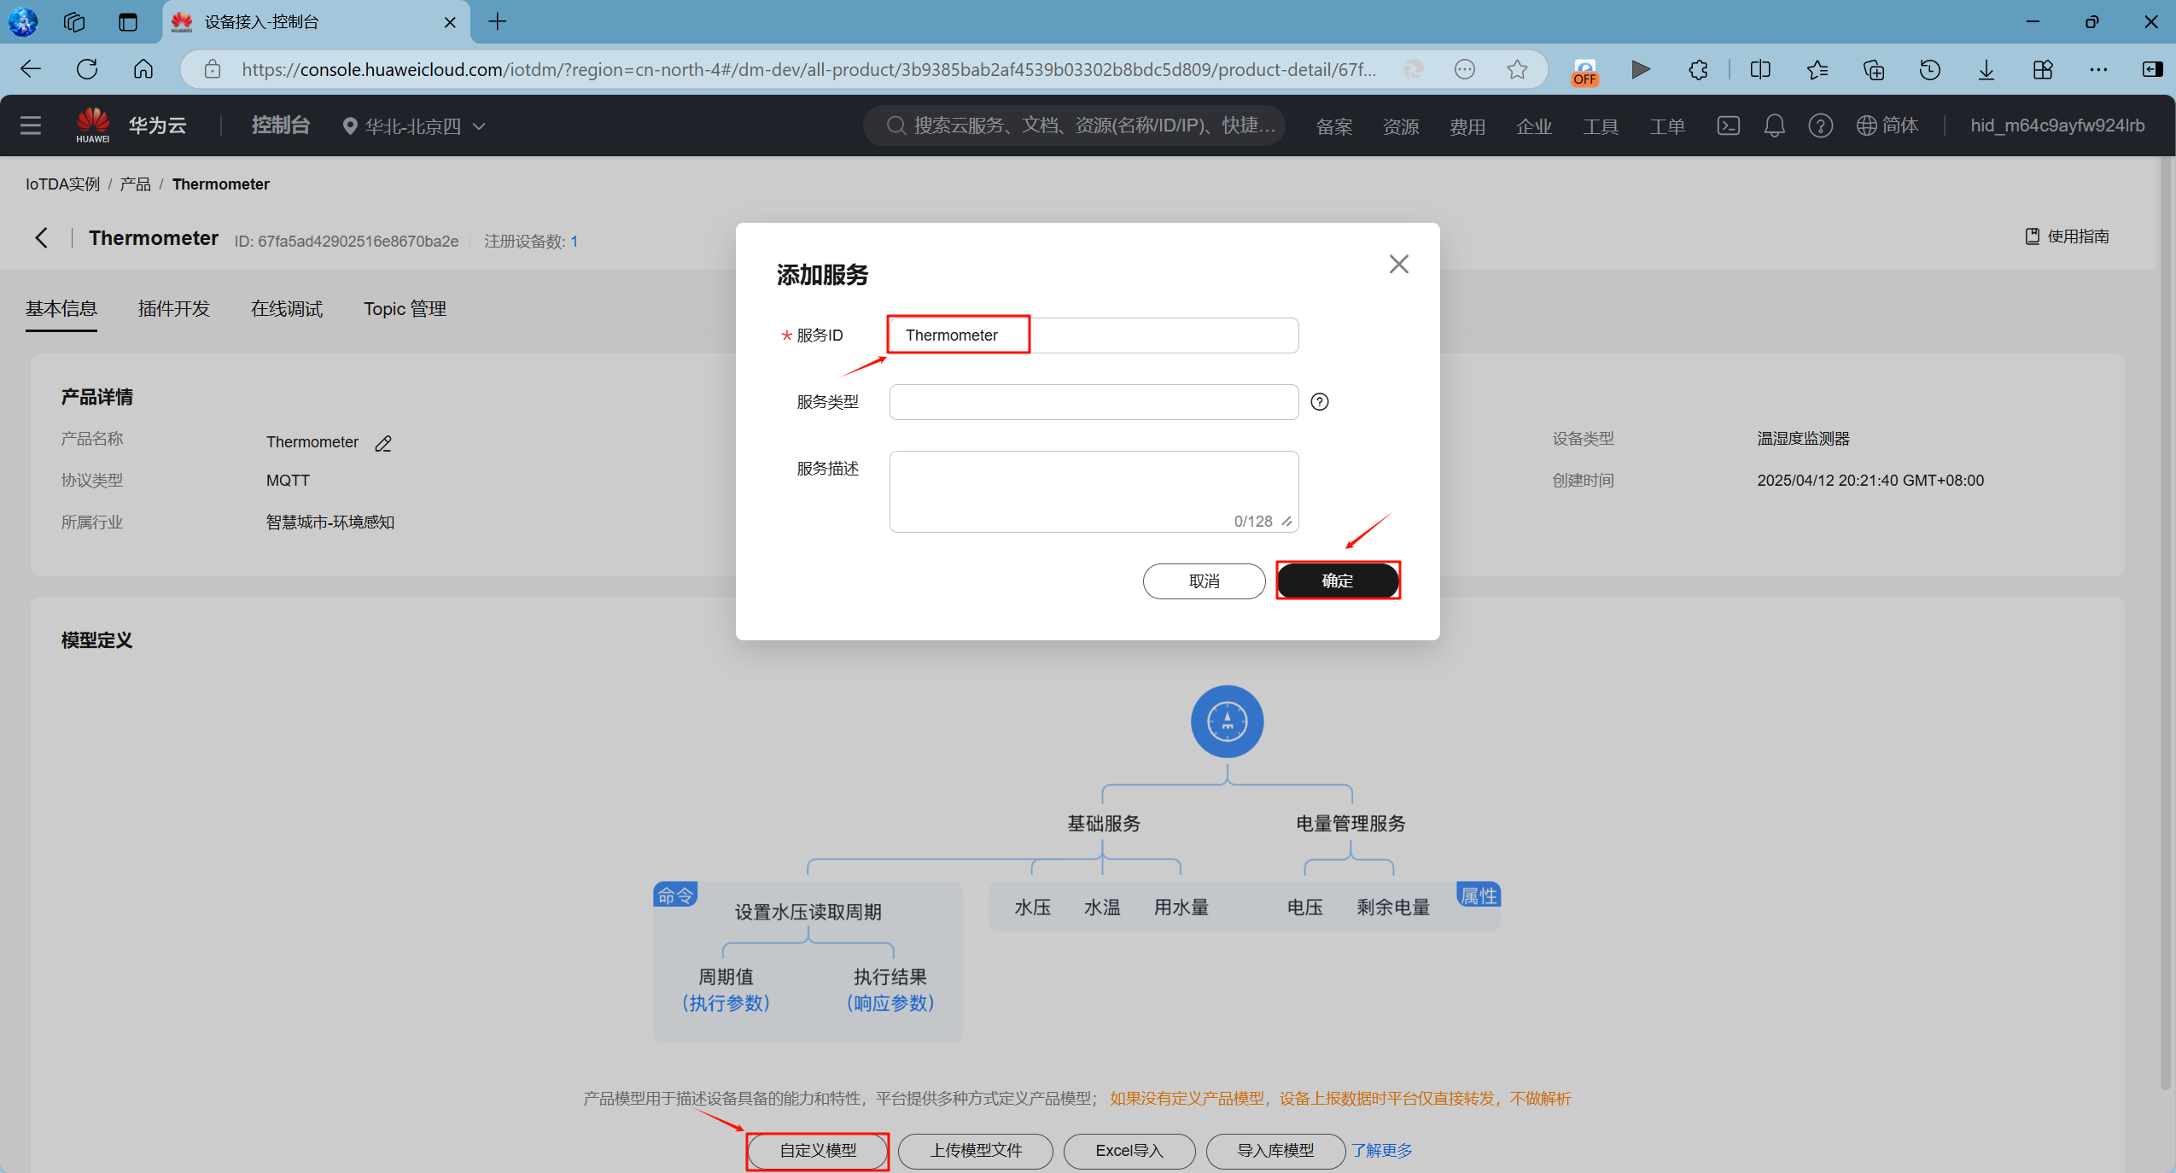Screen dimensions: 2176x1173
Task: Expand the hid_m64c9ayfw924lrb account menu
Action: (x=2056, y=125)
